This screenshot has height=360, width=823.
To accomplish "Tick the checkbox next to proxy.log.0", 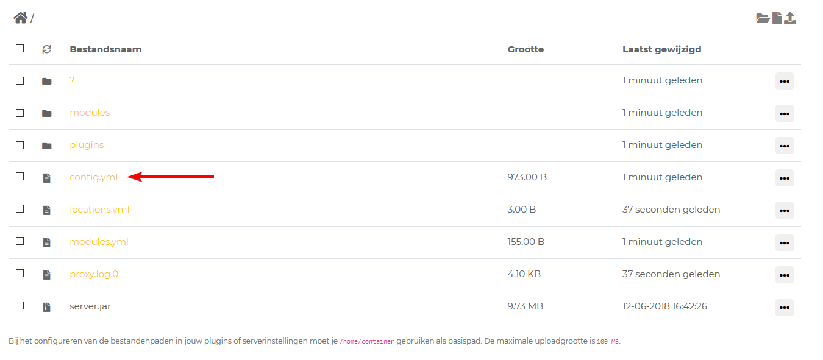I will coord(20,274).
